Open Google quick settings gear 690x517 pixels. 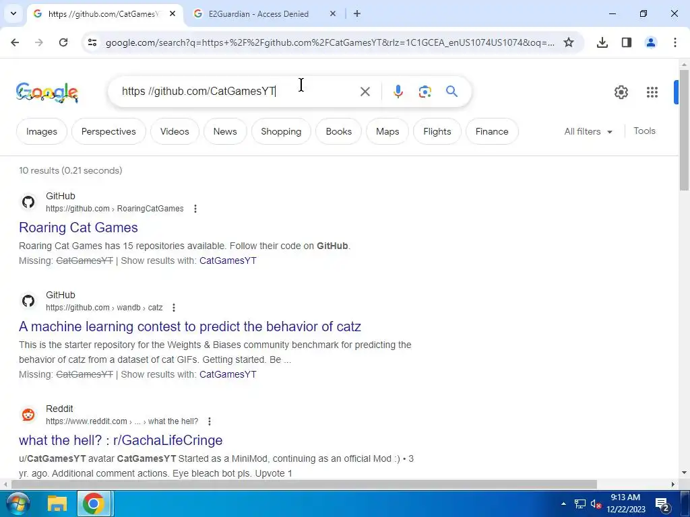(621, 92)
